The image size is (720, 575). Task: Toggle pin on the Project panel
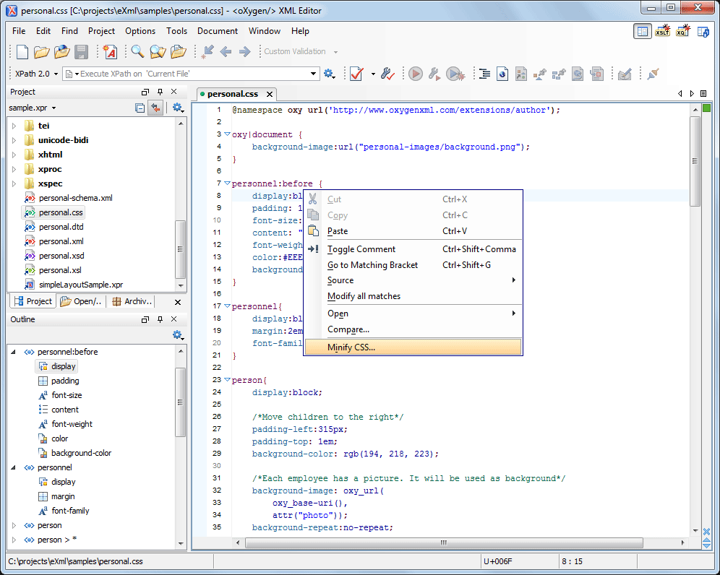(160, 92)
